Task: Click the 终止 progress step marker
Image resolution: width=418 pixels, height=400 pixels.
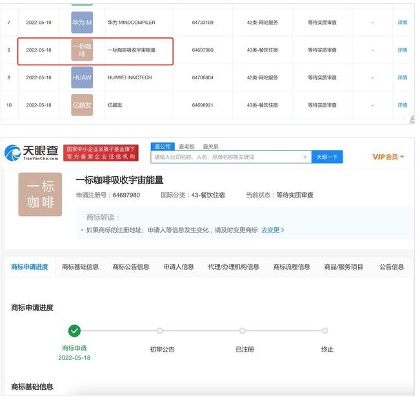Action: (324, 331)
